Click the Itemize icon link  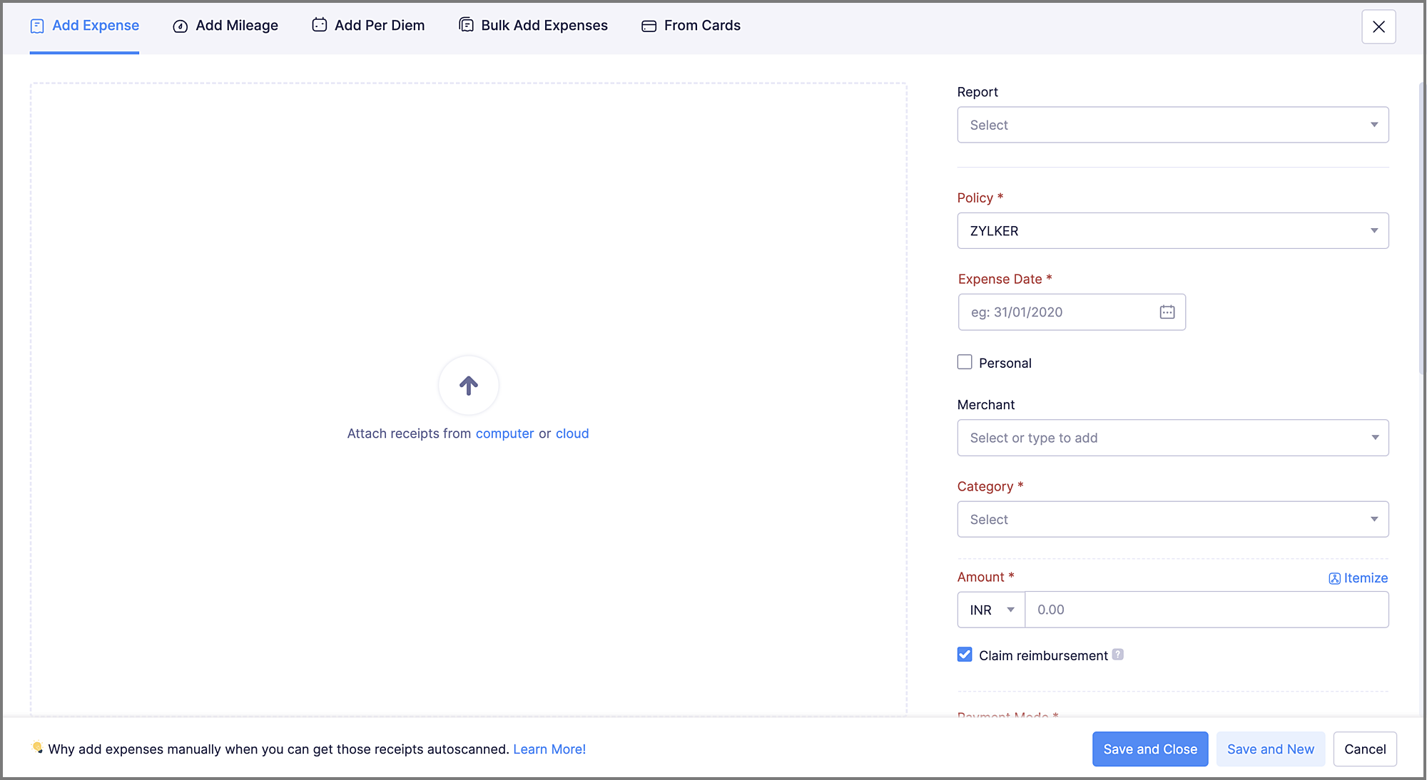click(x=1334, y=578)
